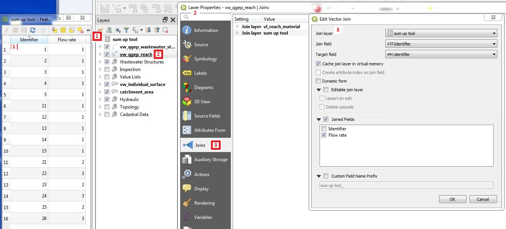Open Auxiliary Storage page in Layer Properties
Viewport: 506px width, 229px height.
click(206, 160)
